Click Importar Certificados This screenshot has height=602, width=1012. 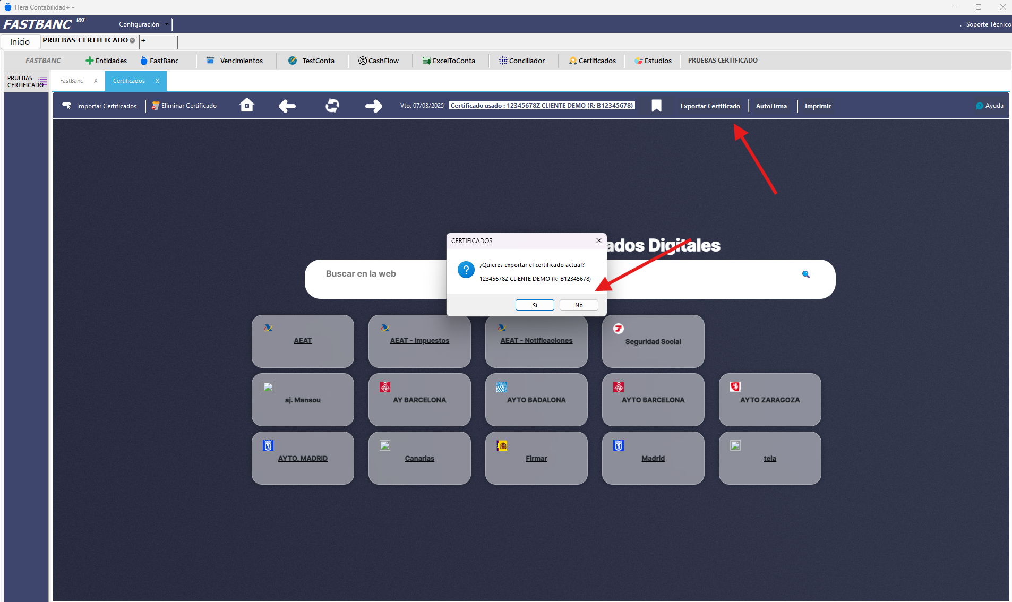[x=99, y=106]
